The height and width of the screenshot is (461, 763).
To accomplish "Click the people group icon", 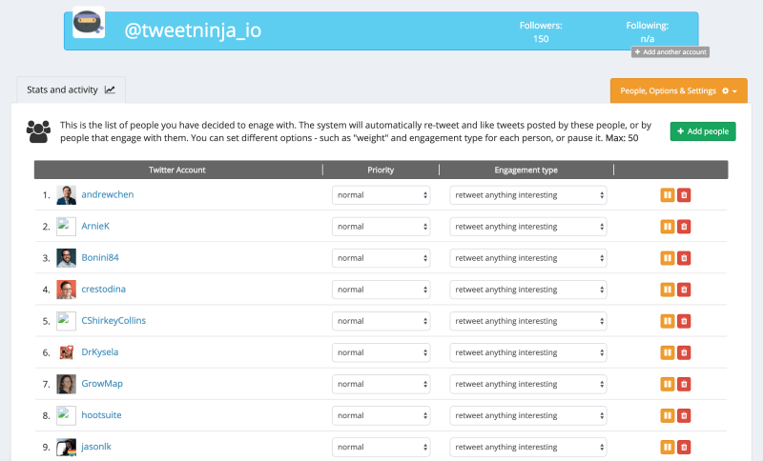I will click(x=39, y=130).
